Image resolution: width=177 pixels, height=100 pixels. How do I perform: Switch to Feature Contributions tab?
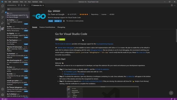click(x=47, y=27)
